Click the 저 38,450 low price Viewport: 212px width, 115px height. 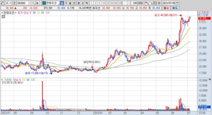154,8
